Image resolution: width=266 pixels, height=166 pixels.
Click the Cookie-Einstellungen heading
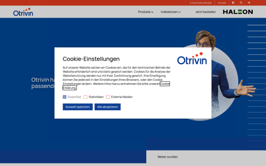91,59
